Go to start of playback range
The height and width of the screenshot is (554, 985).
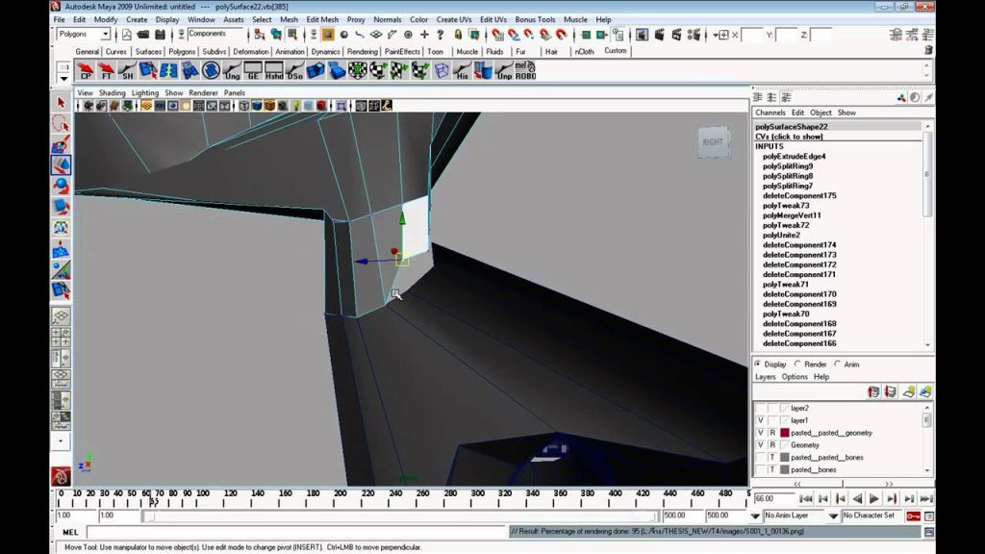[x=806, y=499]
